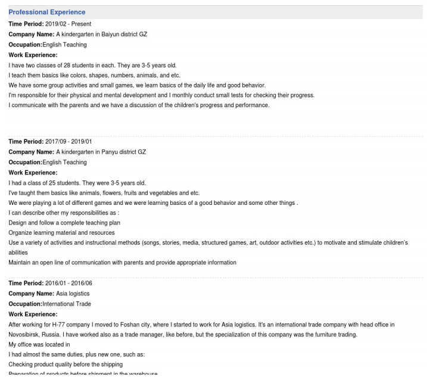Click the line about monthly small tests
Image resolution: width=427 pixels, height=383 pixels.
(161, 95)
